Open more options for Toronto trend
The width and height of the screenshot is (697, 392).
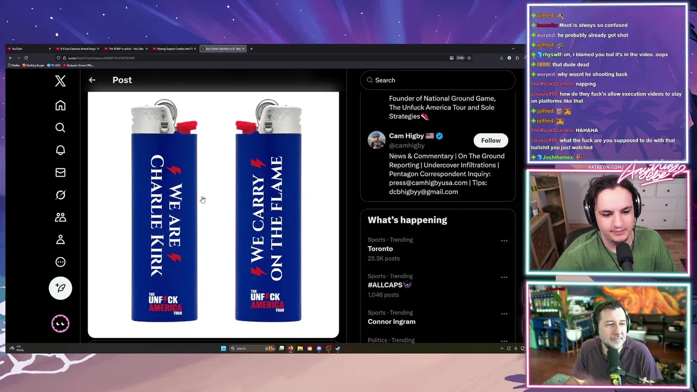[504, 241]
